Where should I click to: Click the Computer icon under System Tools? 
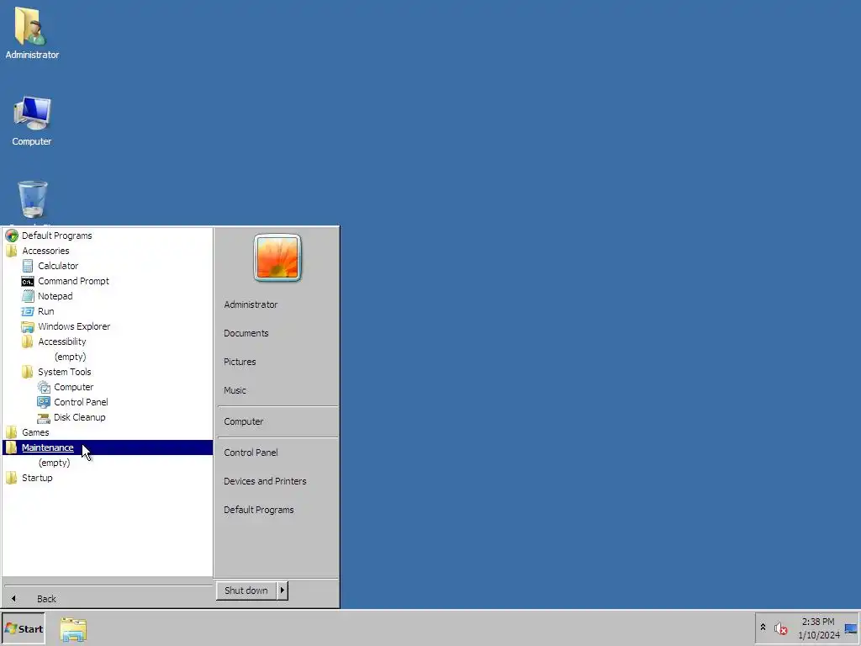[44, 387]
